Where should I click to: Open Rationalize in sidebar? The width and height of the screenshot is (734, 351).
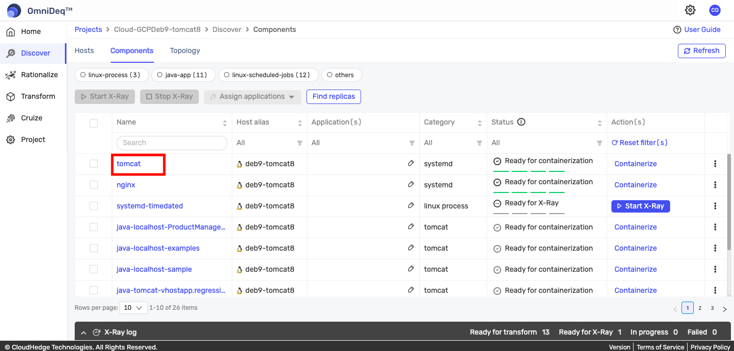(32, 75)
